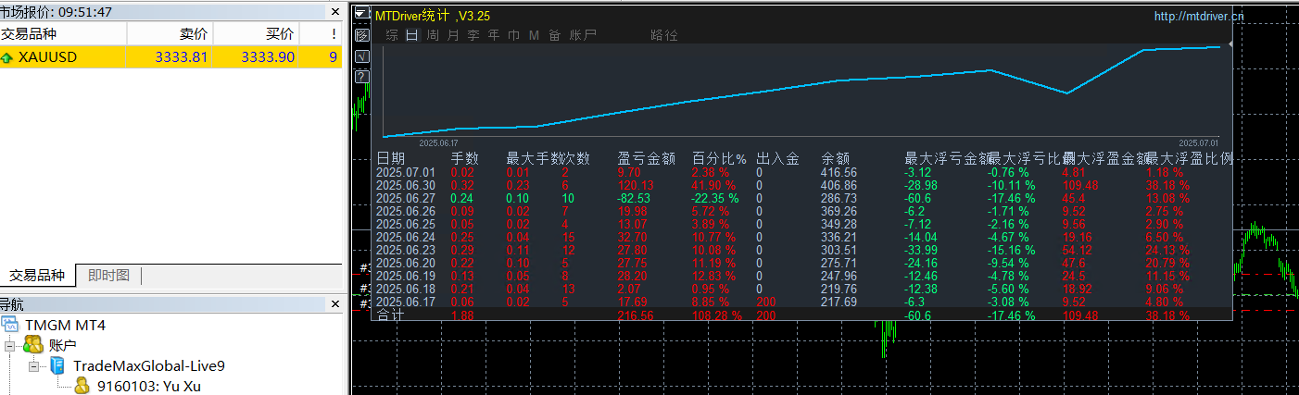
Task: Select the M statistics tab
Action: [534, 35]
